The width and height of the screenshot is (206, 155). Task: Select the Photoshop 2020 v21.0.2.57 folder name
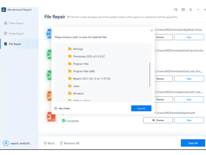(89, 56)
